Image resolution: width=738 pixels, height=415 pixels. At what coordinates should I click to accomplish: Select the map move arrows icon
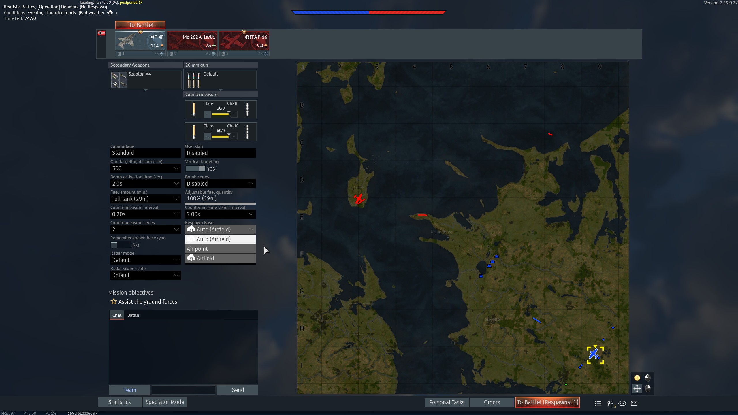pos(637,388)
